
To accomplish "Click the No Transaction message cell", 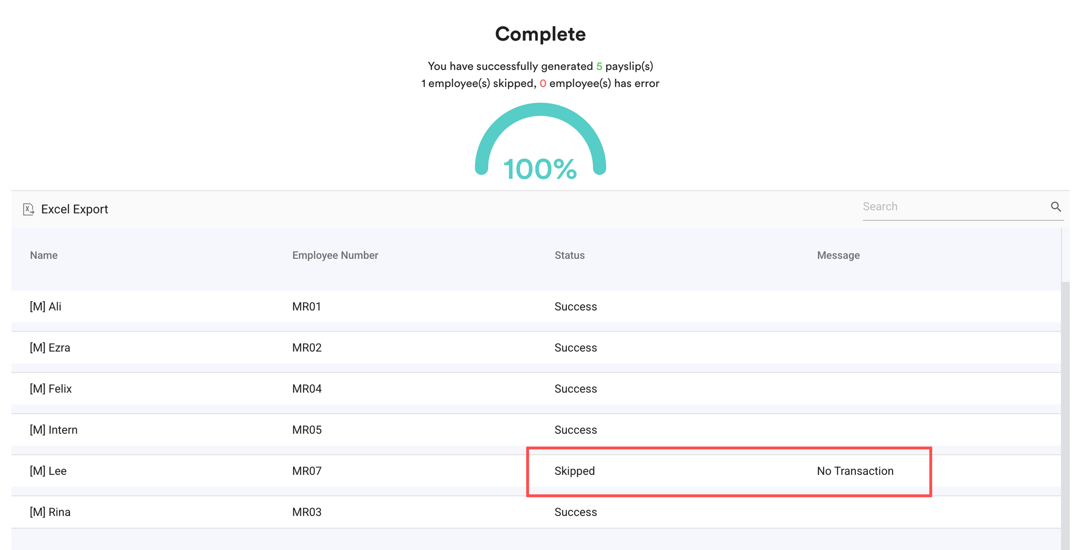I will pos(855,471).
